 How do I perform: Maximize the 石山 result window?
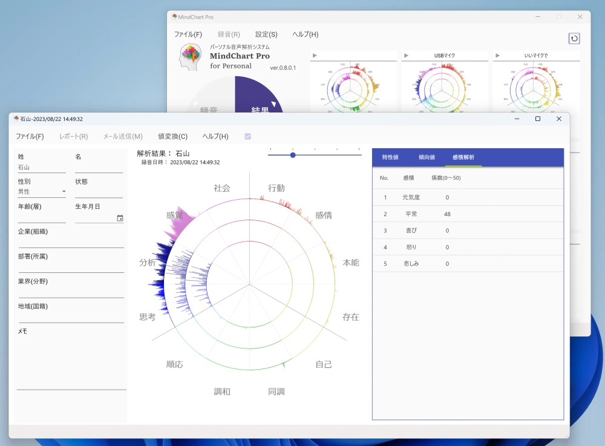point(537,119)
